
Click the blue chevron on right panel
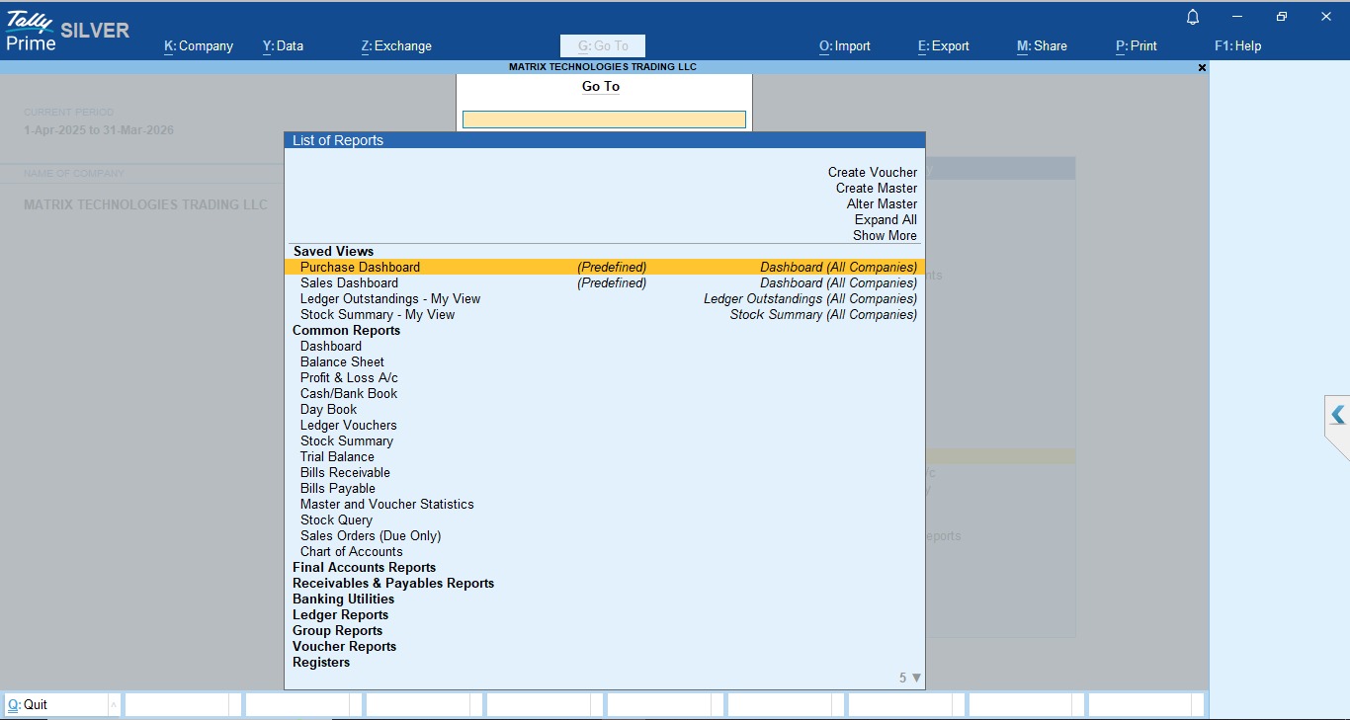[1337, 415]
